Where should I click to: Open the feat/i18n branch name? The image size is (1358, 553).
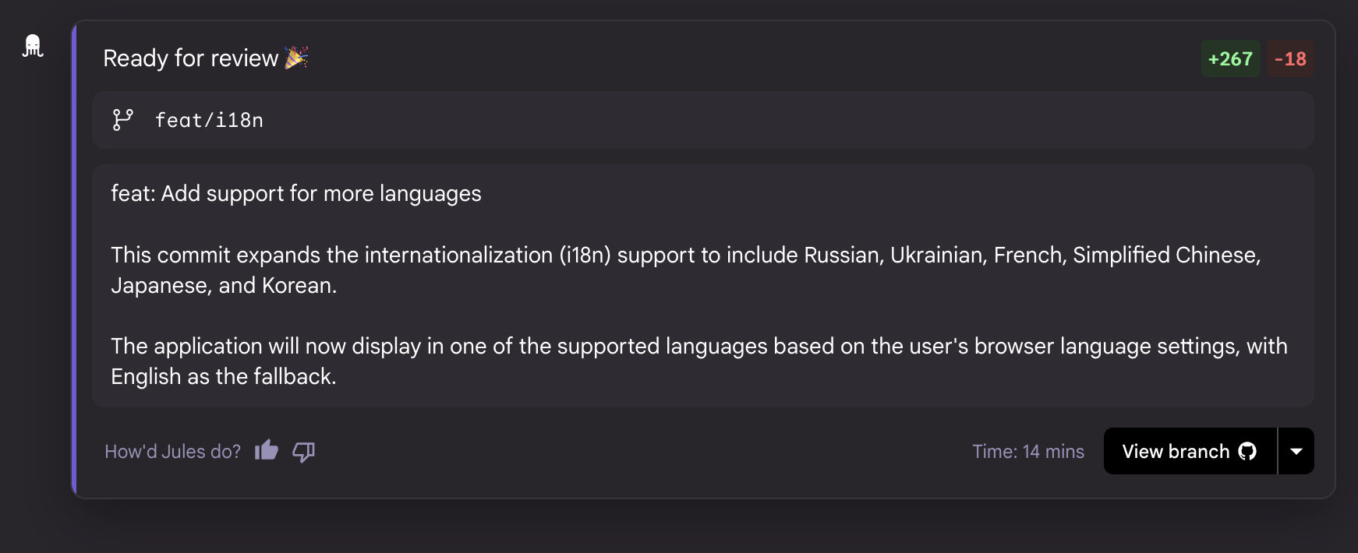click(x=209, y=120)
